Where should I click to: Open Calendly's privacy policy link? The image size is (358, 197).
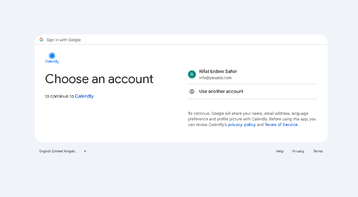tap(242, 124)
